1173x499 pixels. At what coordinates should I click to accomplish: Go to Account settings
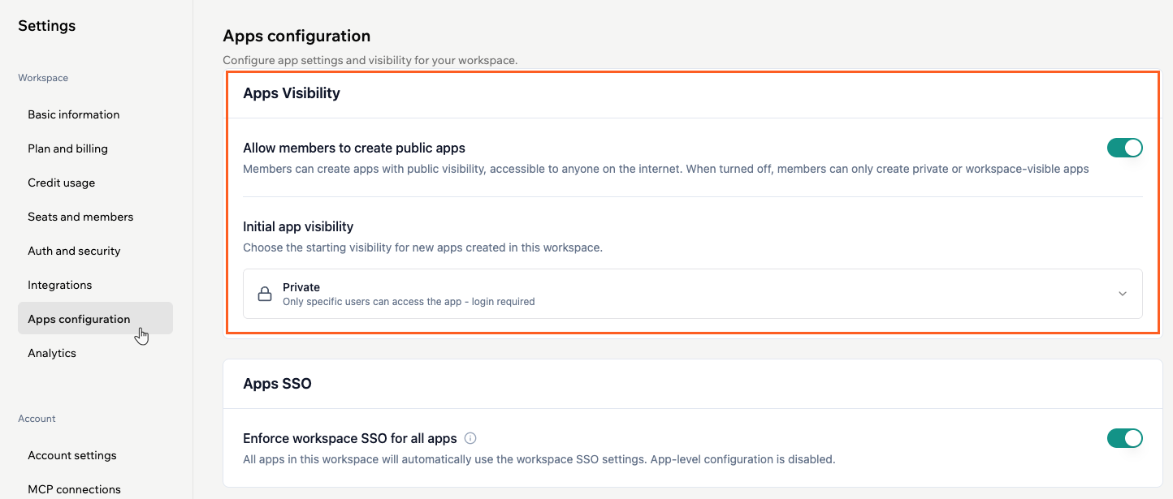pyautogui.click(x=71, y=455)
